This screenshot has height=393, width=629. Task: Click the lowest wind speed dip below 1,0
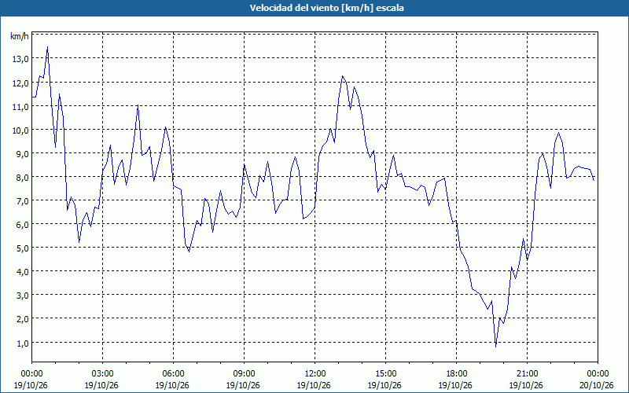[x=496, y=346]
